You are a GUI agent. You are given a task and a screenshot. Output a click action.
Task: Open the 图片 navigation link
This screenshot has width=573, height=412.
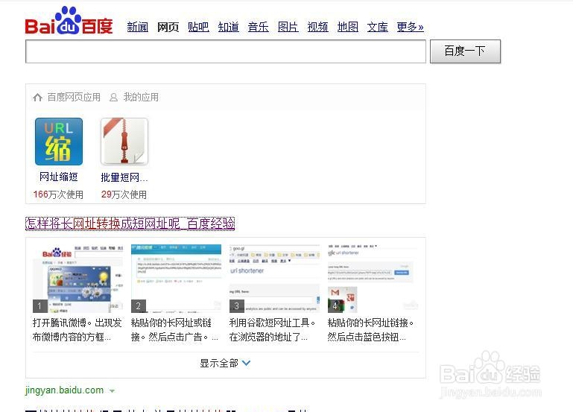tap(288, 27)
